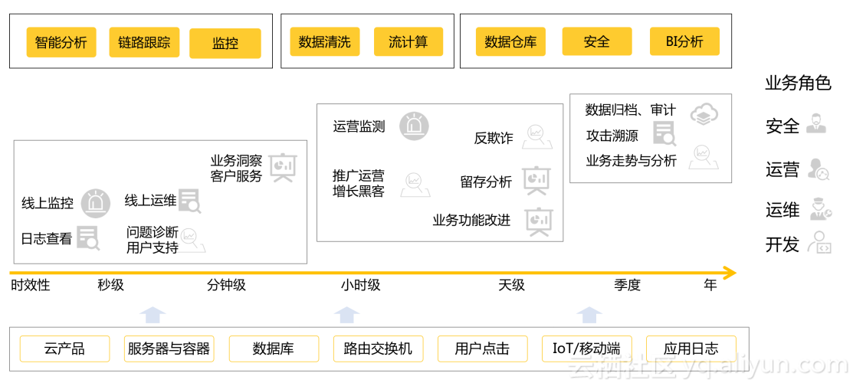Select the 数据仓库 yellow box
Screen dimensions: 853x383
tap(511, 41)
